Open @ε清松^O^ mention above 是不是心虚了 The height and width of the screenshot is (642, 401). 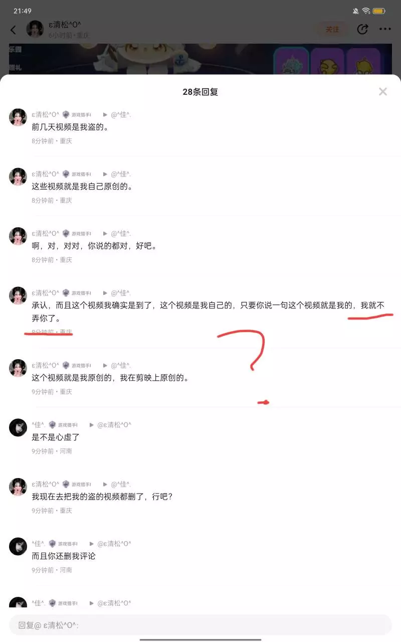[x=114, y=425]
